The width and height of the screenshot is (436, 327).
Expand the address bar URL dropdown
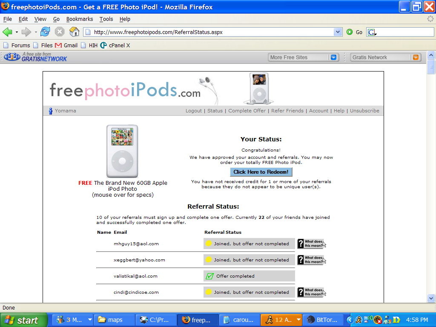click(x=338, y=32)
